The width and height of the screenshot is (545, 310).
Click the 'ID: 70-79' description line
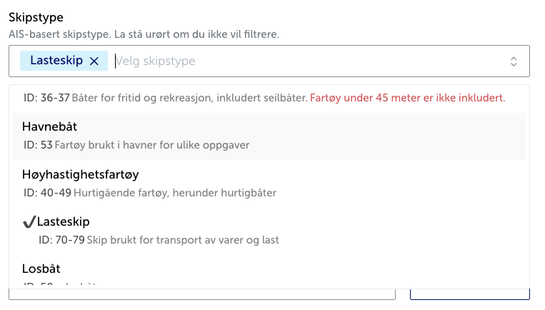coord(159,240)
